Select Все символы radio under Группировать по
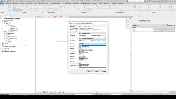The image size is (176, 99). (79, 36)
